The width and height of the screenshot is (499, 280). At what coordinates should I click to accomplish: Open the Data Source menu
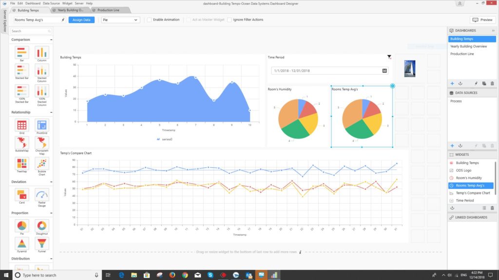51,3
